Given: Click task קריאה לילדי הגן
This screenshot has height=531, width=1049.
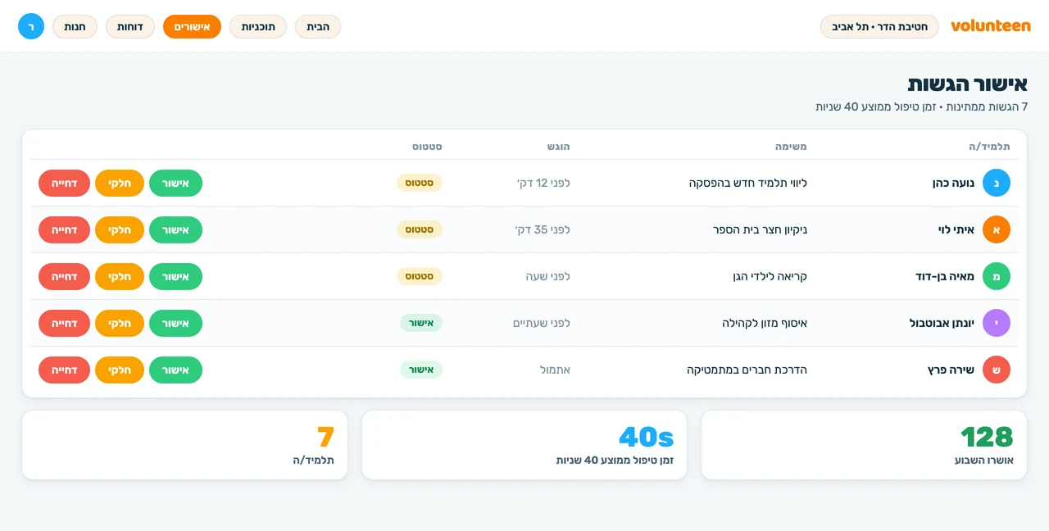Looking at the screenshot, I should pyautogui.click(x=770, y=276).
